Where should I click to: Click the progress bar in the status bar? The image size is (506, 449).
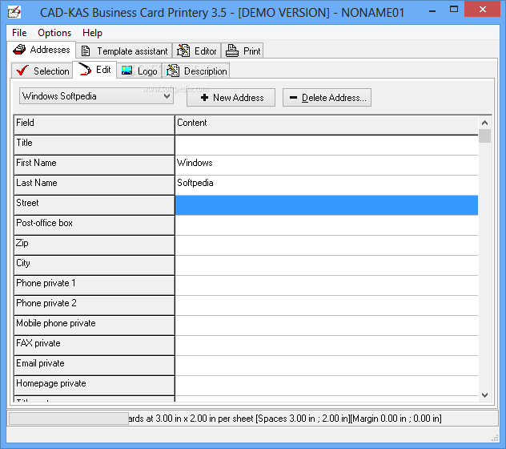(69, 419)
